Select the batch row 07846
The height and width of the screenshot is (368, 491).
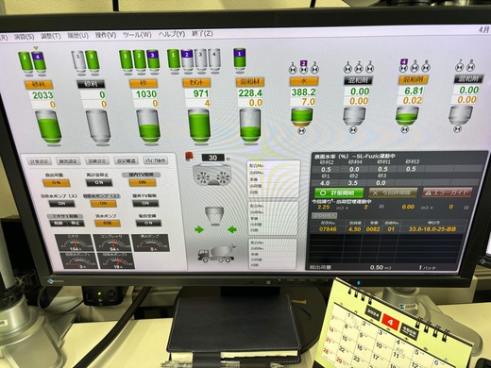click(x=388, y=229)
